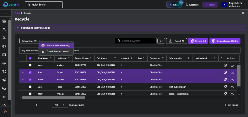
Task: Open the FirstName column filter
Action: coord(51,58)
